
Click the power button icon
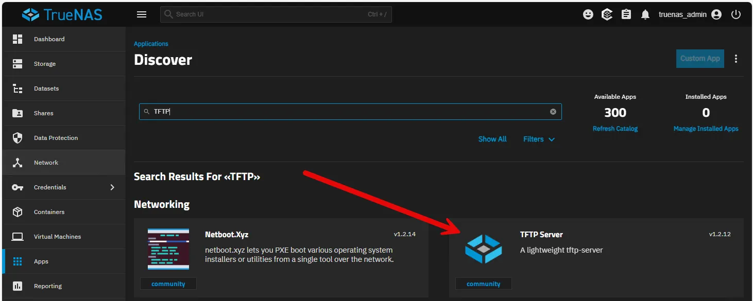(736, 14)
